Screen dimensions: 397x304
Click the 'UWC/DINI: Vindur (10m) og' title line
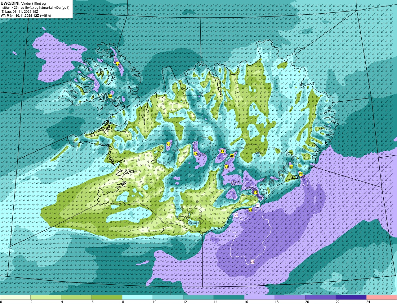(x=23, y=3)
